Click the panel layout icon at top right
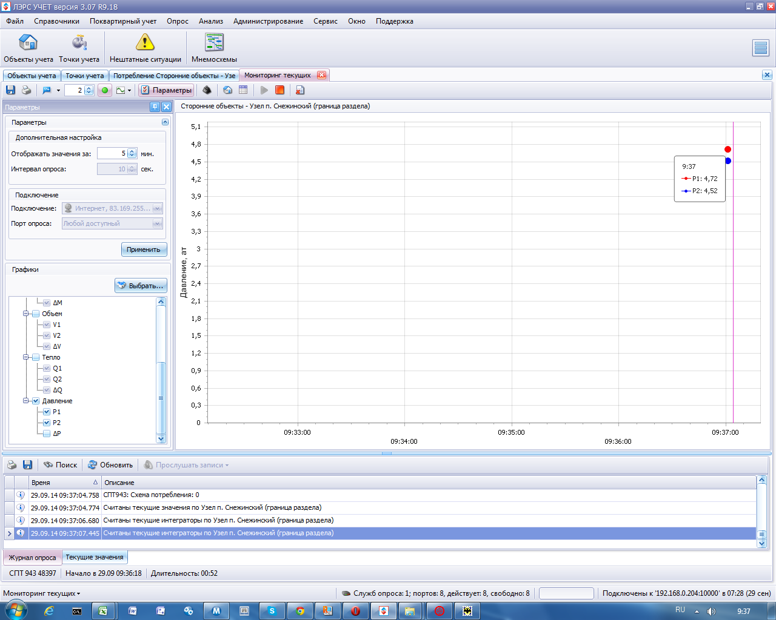Image resolution: width=776 pixels, height=620 pixels. pos(761,48)
